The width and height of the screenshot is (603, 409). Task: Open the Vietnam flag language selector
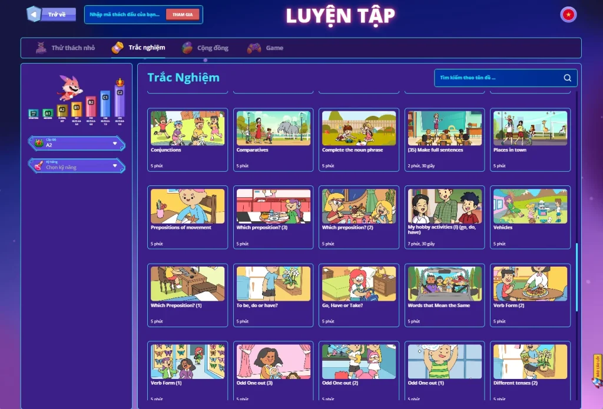pos(568,15)
